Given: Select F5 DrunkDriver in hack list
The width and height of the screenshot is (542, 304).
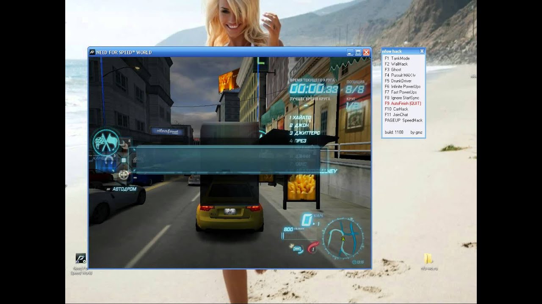Looking at the screenshot, I should pyautogui.click(x=398, y=81).
